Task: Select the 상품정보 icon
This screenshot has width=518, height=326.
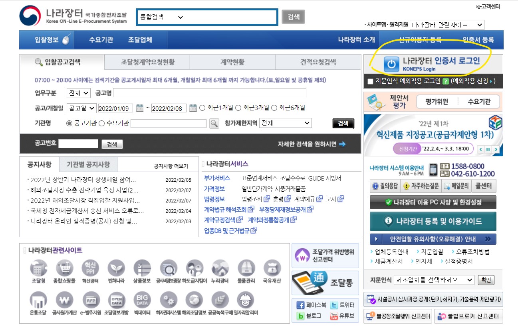Action: pyautogui.click(x=142, y=269)
